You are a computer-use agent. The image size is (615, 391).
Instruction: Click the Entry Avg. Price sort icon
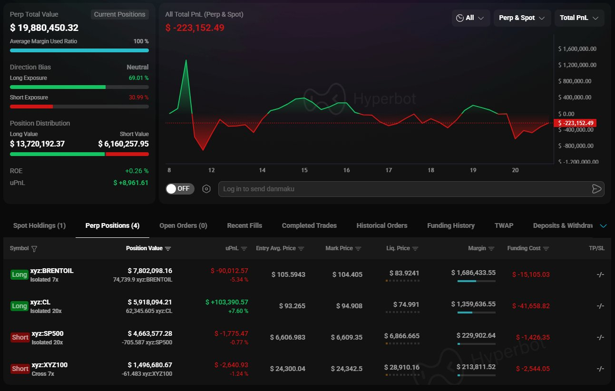click(301, 249)
